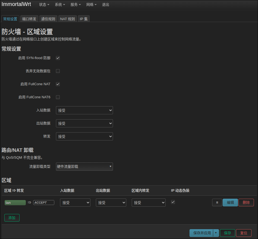Open the general 出站数据 dropdown
This screenshot has width=258, height=239.
click(x=84, y=123)
